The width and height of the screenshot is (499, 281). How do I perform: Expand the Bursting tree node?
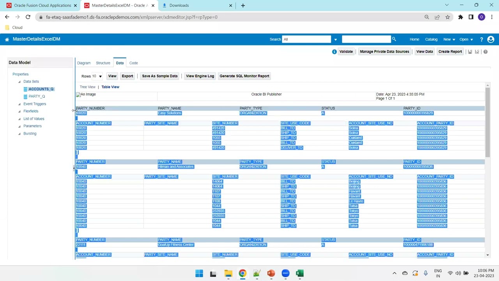pyautogui.click(x=19, y=133)
